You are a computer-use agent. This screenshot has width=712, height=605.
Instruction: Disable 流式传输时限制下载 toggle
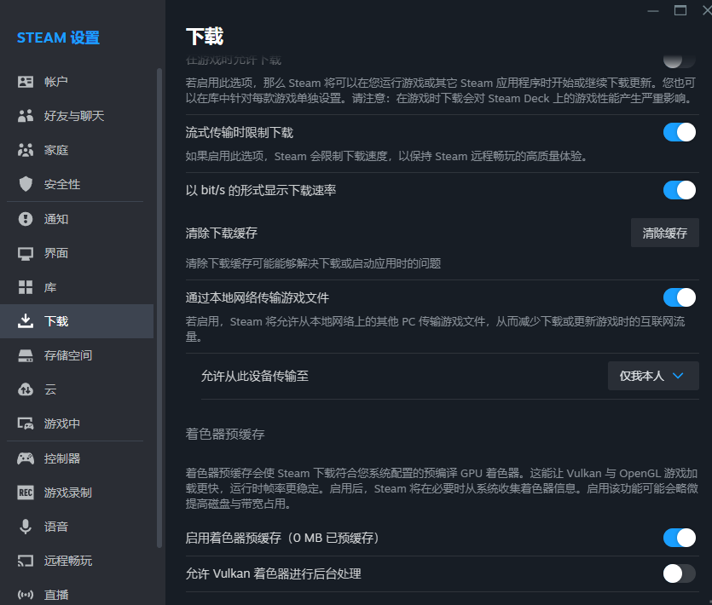point(680,132)
